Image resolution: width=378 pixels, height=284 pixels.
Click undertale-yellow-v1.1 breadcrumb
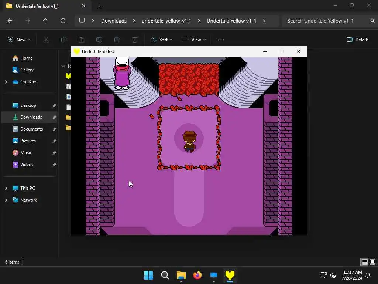166,21
